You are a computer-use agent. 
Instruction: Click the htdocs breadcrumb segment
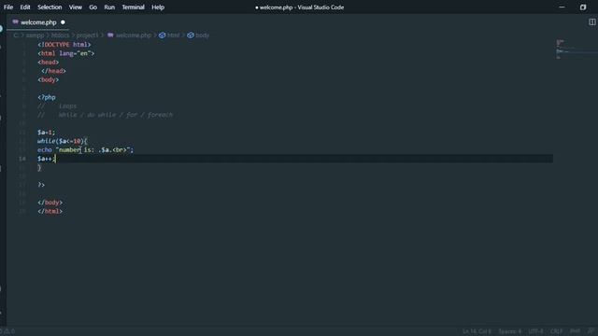(60, 35)
